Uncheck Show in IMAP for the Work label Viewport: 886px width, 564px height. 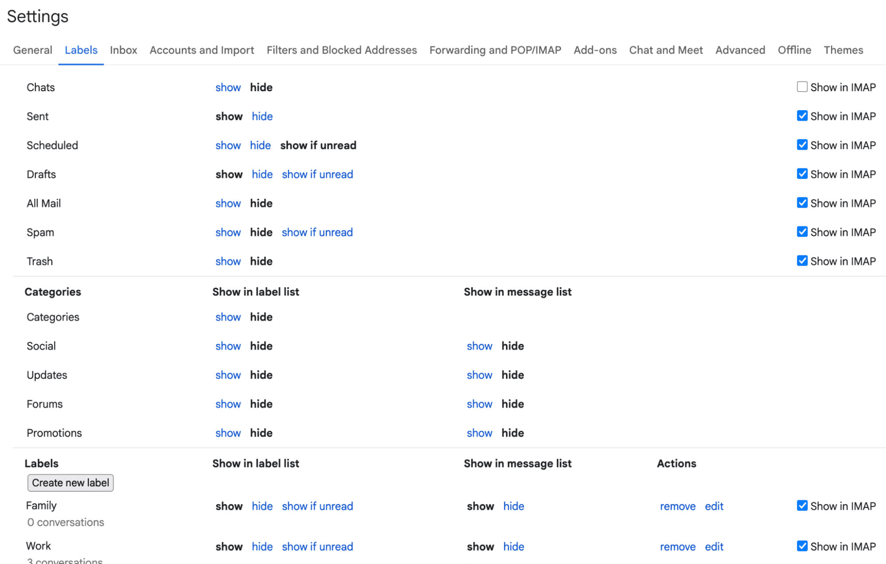(x=802, y=546)
